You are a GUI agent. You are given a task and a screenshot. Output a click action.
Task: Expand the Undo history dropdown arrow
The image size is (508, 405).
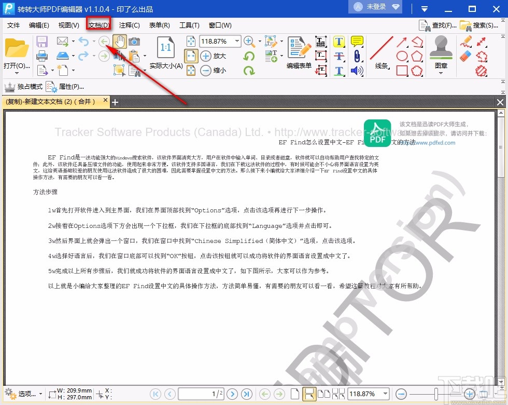94,42
